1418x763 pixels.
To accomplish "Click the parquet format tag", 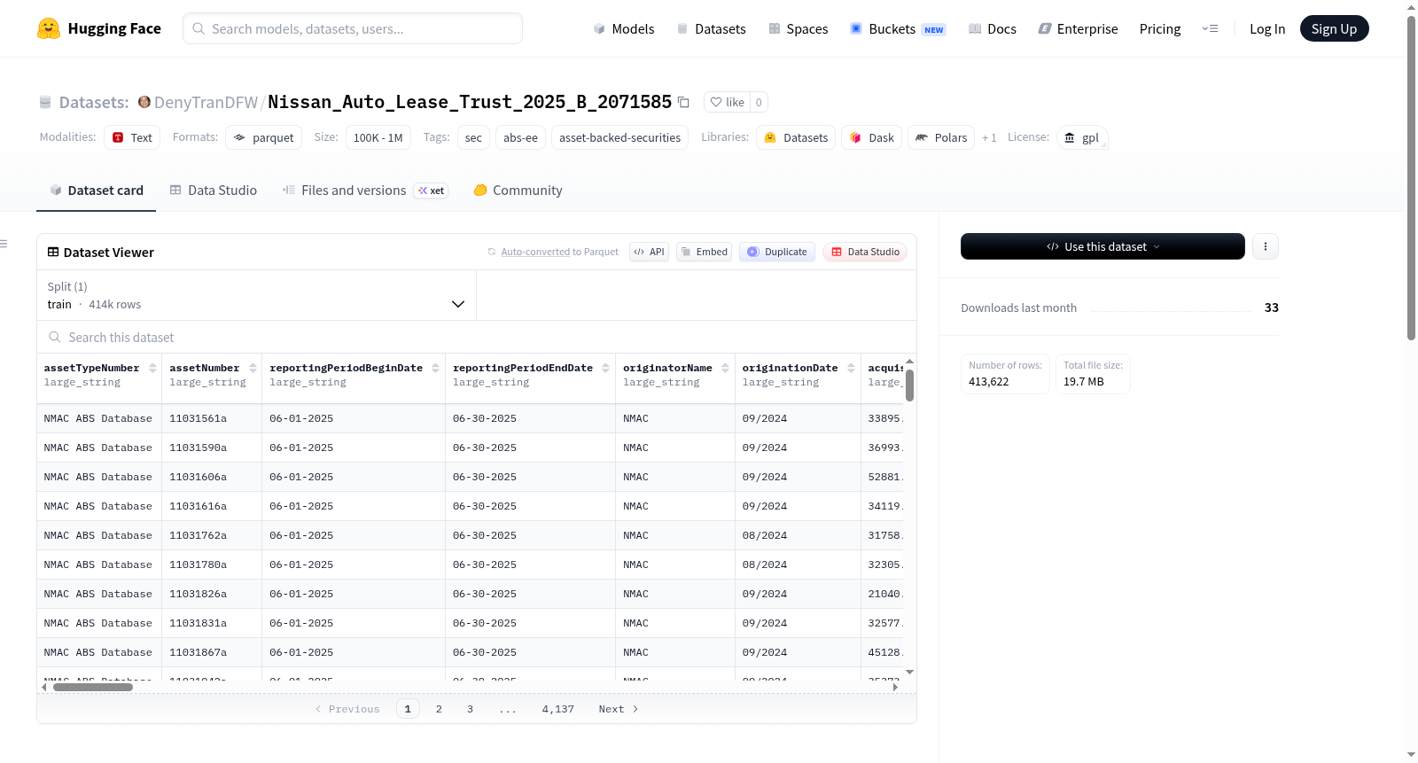I will coord(263,137).
